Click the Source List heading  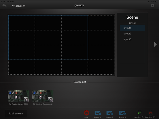pos(80,82)
